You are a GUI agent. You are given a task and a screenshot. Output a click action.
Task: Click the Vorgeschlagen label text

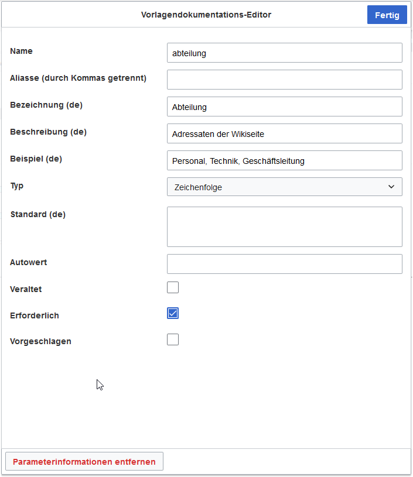40,341
